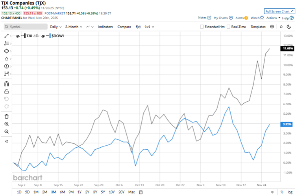Zoom out on the chart
This screenshot has width=296, height=196.
point(6,132)
